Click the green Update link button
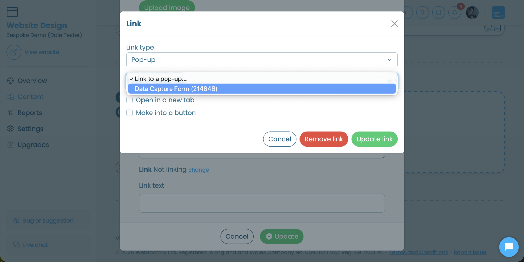This screenshot has height=262, width=524. pos(374,139)
